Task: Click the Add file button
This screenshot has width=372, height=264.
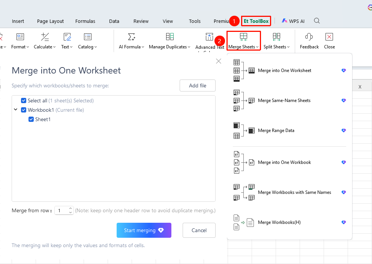Action: tap(198, 85)
